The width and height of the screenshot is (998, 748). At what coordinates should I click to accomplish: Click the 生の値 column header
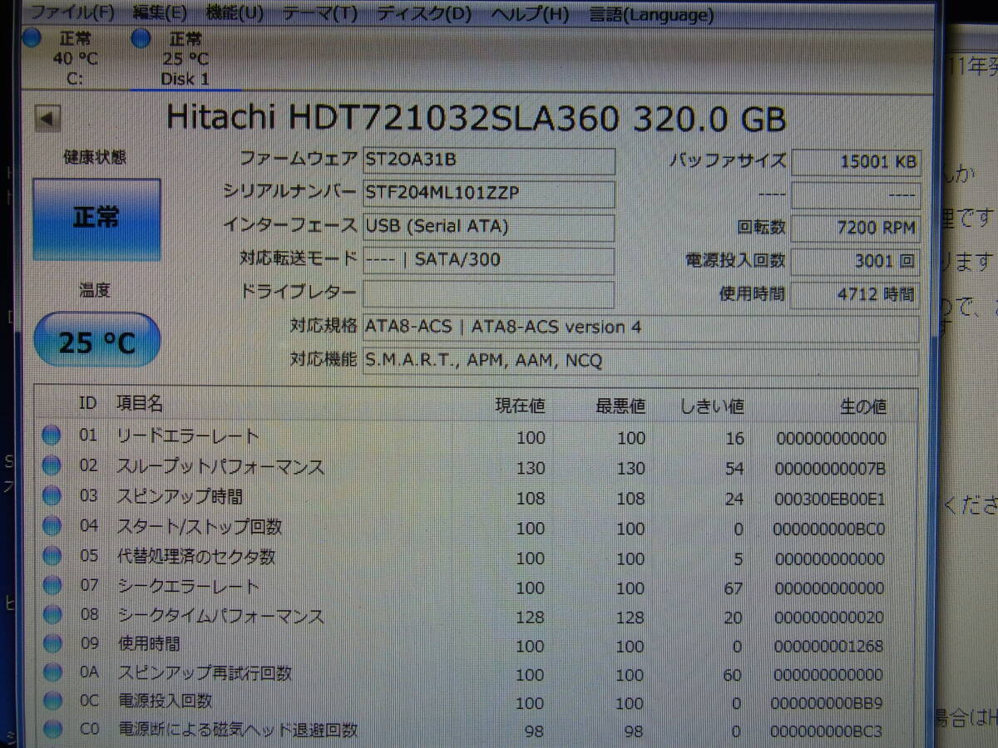point(862,406)
